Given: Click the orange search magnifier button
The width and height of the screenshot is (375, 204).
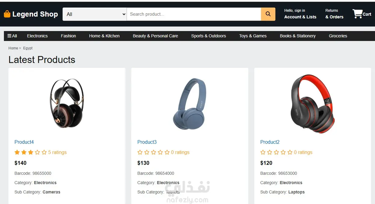Looking at the screenshot, I should [x=268, y=14].
